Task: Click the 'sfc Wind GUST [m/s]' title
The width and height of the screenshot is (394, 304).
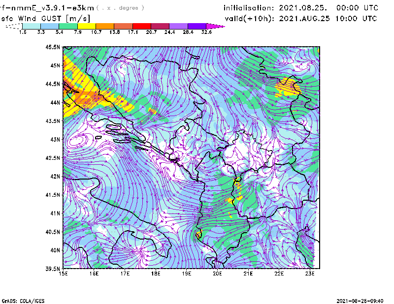Action: [x=45, y=19]
